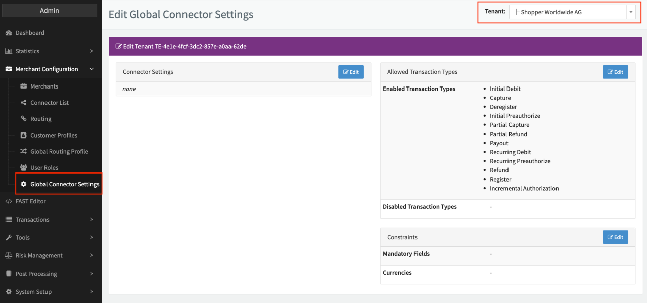Click the Global Routing Profile shuffle icon
Screen dimensions: 647x303
coord(24,151)
